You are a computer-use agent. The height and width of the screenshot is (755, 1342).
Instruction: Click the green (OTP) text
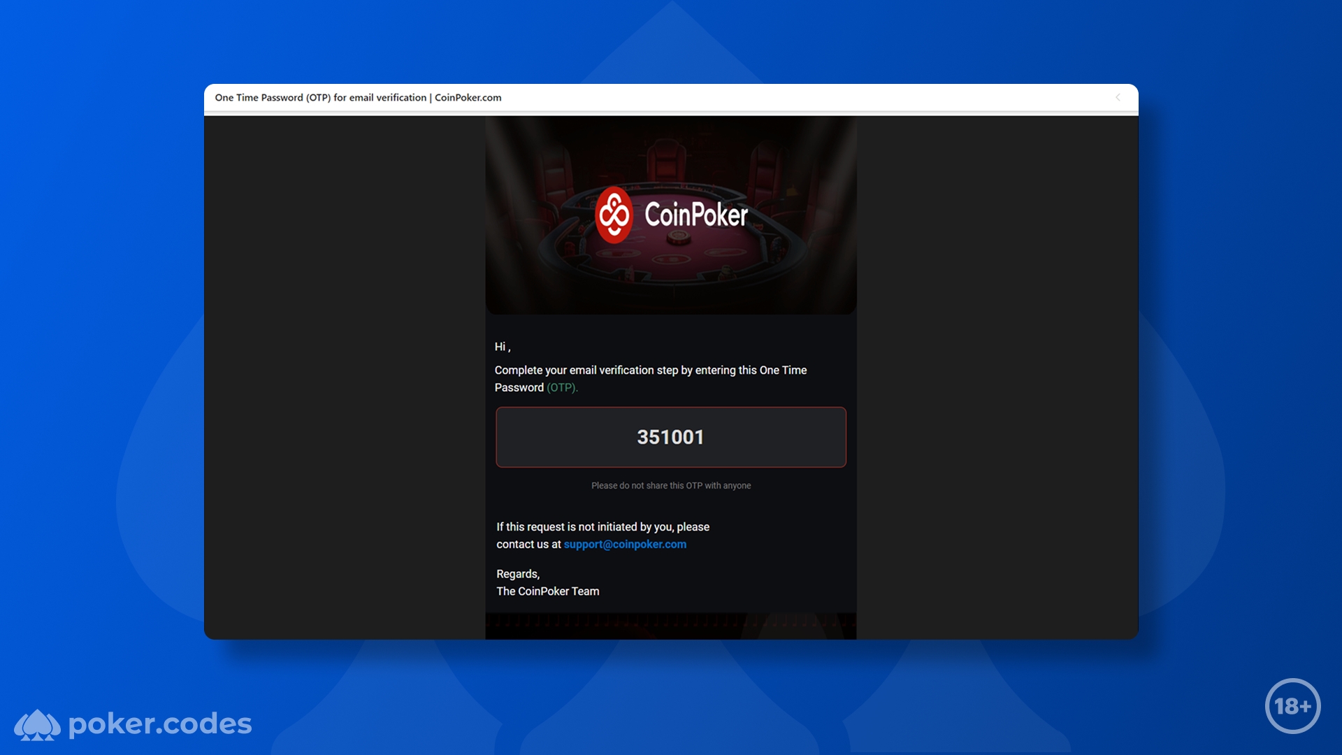(x=562, y=387)
